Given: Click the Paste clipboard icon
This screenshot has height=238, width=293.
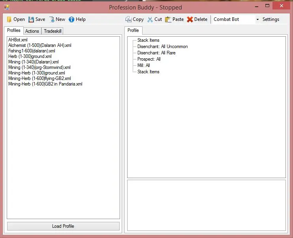Looking at the screenshot, I should tap(168, 19).
